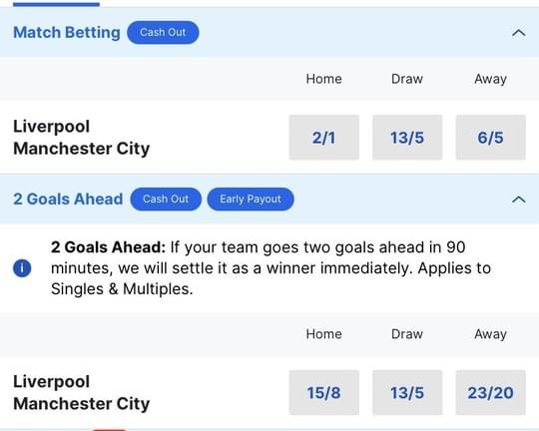The height and width of the screenshot is (431, 539).
Task: Open Liverpool vs Manchester City 2 Goals Ahead fixture
Action: tap(82, 392)
